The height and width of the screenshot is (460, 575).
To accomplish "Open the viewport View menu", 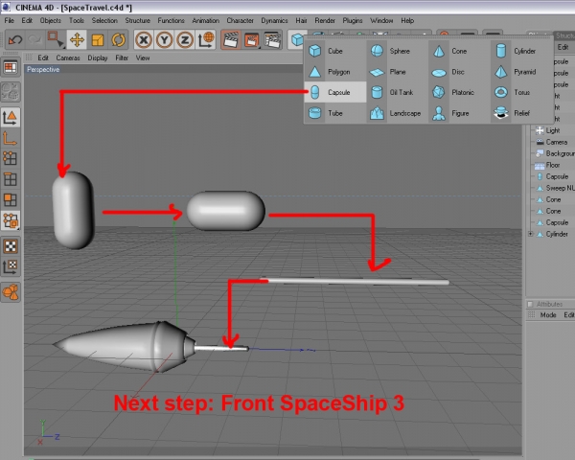I will pyautogui.click(x=143, y=57).
